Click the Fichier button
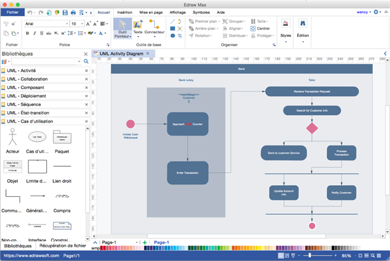Screen dimensions: 390x261 coord(13,12)
